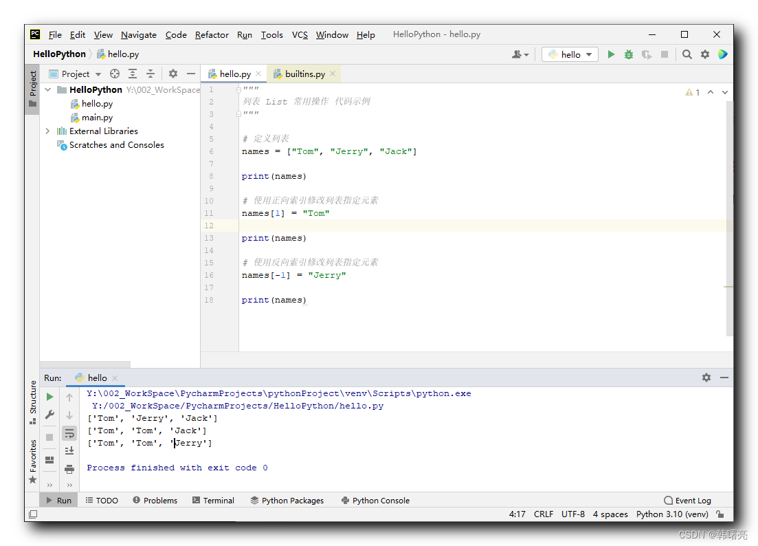The image size is (758, 546).
Task: Click the JetBrains Toolbox colorful icon
Action: [x=723, y=54]
